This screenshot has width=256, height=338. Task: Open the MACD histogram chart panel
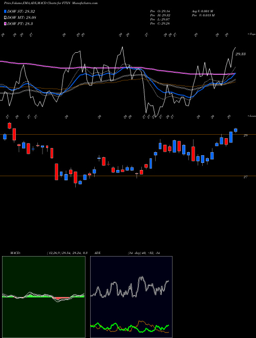[44, 297]
